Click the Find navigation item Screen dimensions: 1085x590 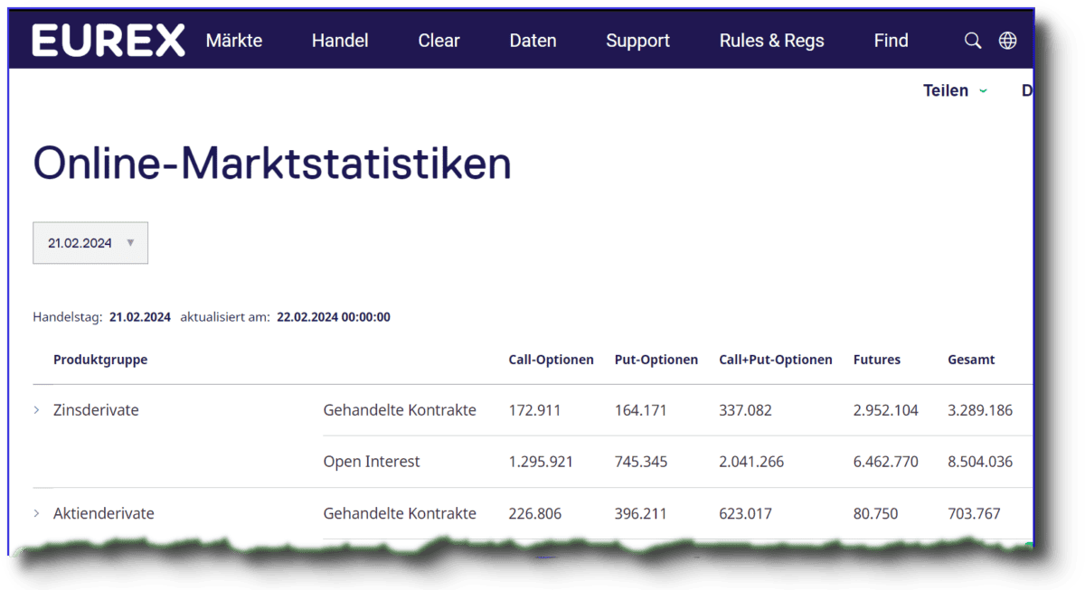point(891,40)
